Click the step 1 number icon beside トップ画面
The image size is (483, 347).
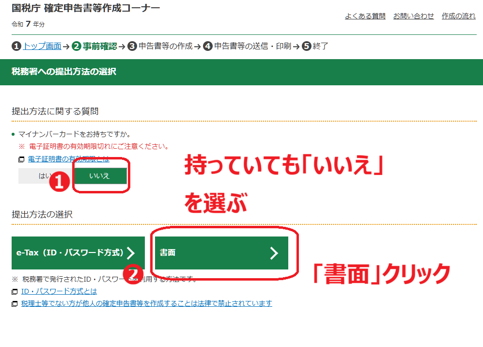(x=16, y=47)
